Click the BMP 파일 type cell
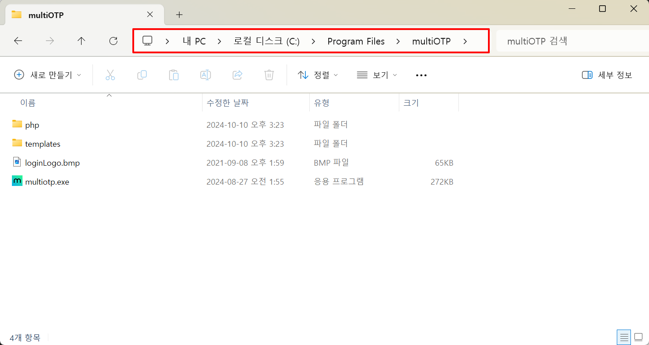649x345 pixels. coord(331,163)
